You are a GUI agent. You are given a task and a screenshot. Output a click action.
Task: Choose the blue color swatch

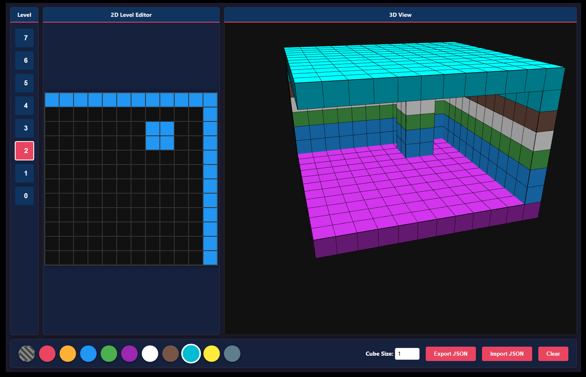[x=88, y=354]
